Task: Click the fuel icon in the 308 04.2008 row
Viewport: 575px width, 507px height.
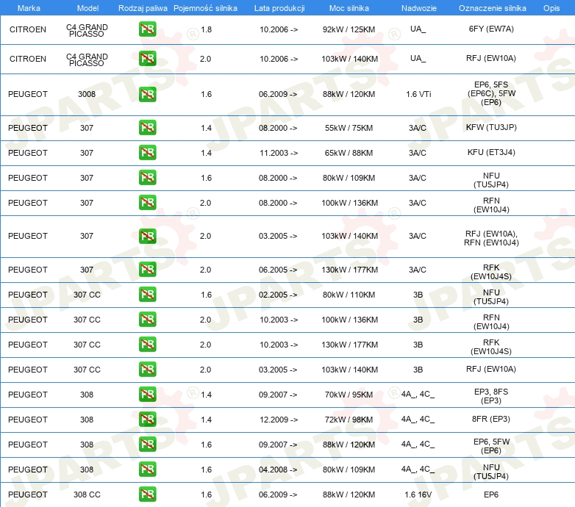Action: coord(147,469)
